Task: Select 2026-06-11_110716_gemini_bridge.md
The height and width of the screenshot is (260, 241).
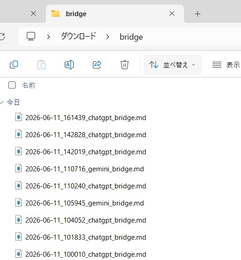Action: (x=84, y=169)
